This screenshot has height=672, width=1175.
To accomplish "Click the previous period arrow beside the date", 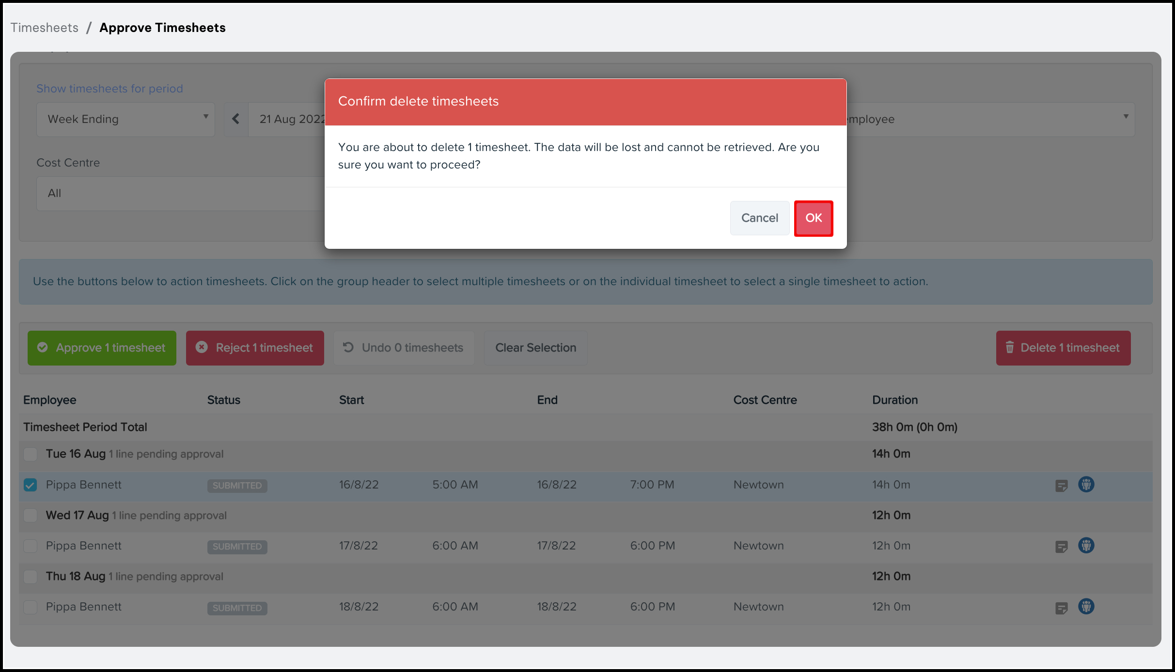I will [x=236, y=119].
